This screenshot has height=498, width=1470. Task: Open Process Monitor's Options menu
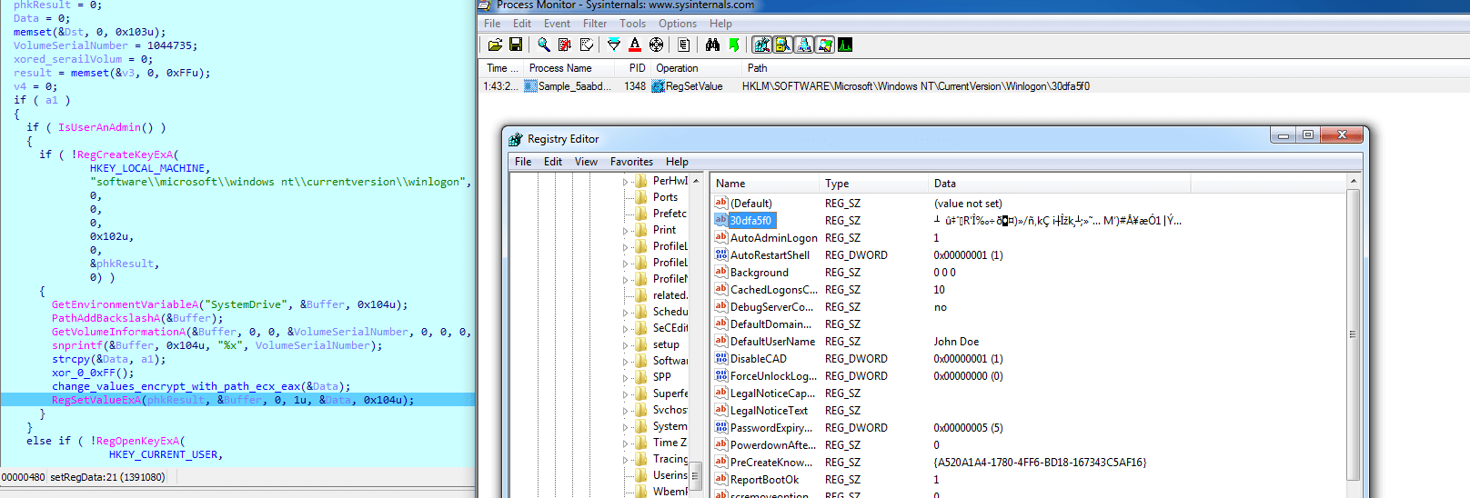tap(678, 24)
